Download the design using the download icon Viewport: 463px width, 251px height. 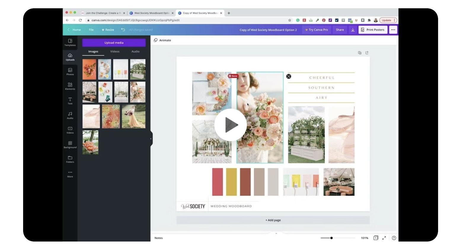click(353, 30)
